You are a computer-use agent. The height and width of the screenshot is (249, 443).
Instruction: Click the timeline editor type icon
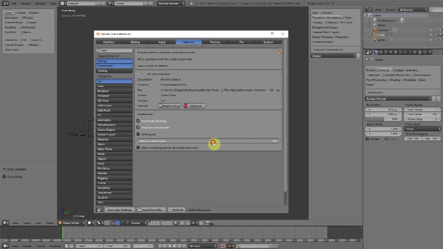[x=5, y=246]
